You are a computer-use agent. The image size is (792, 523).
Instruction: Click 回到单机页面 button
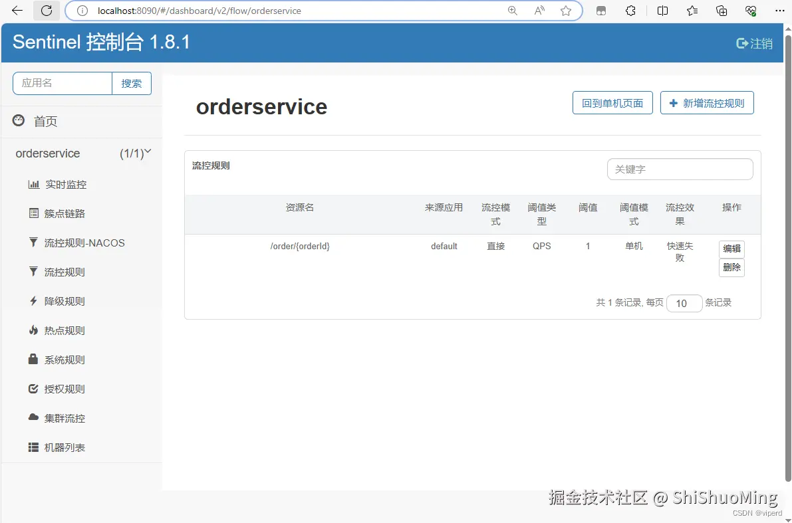coord(612,103)
